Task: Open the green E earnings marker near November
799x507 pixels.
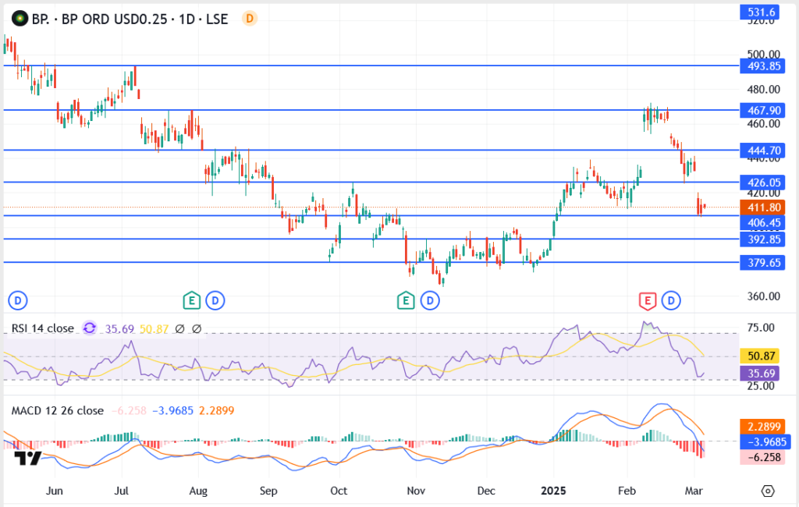Action: tap(405, 300)
